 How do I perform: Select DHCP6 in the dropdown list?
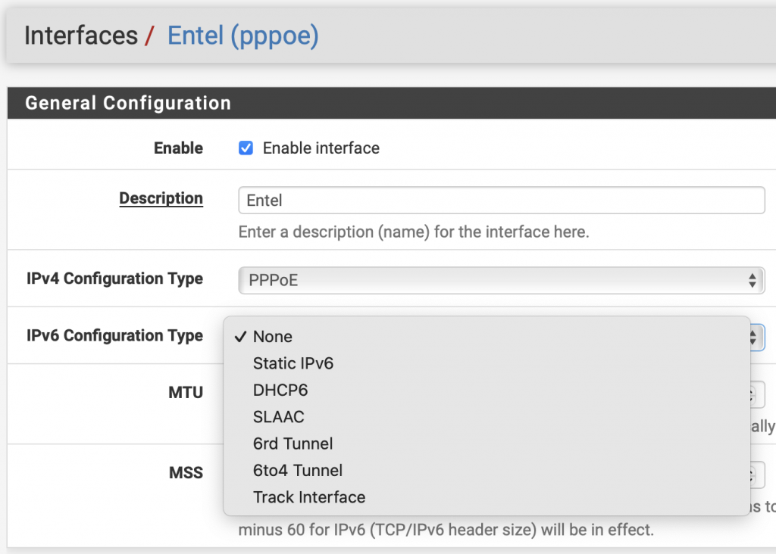coord(280,391)
